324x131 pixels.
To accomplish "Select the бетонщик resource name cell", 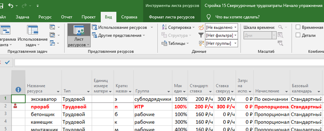I will tap(44, 114).
